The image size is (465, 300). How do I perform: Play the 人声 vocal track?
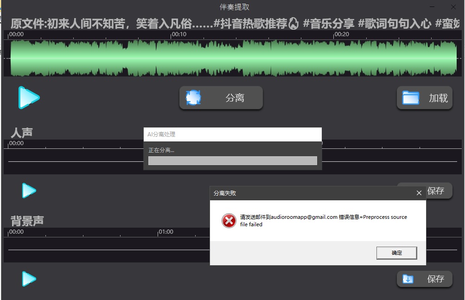tap(29, 190)
